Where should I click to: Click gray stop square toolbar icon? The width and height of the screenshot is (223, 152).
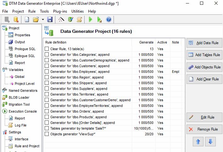click(x=7, y=19)
